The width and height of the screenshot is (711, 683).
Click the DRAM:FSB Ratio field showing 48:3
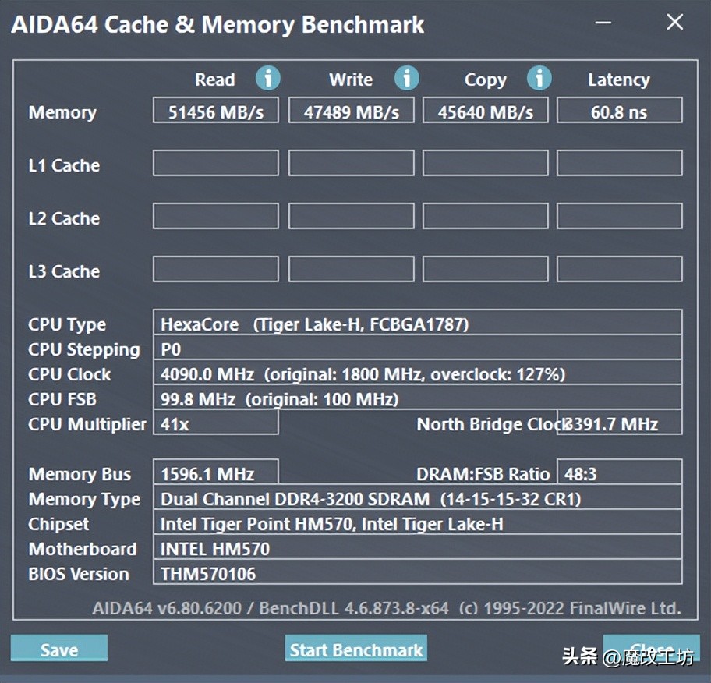pyautogui.click(x=619, y=473)
